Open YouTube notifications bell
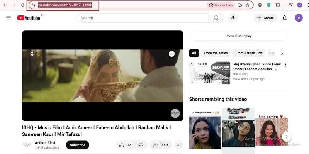309x154 pixels. pos(285,18)
